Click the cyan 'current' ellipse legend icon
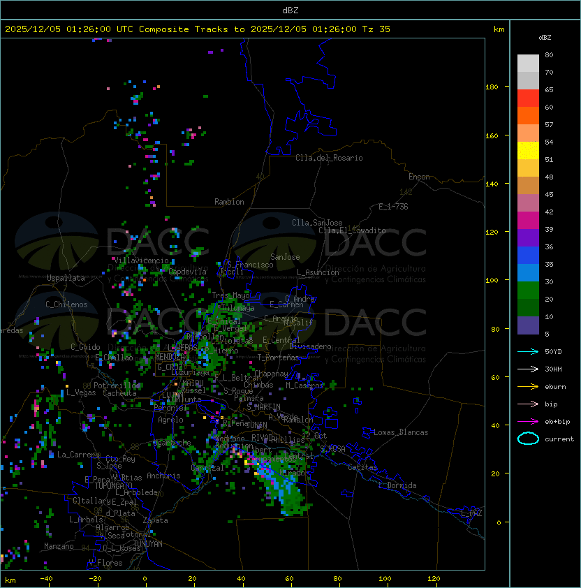 click(528, 439)
